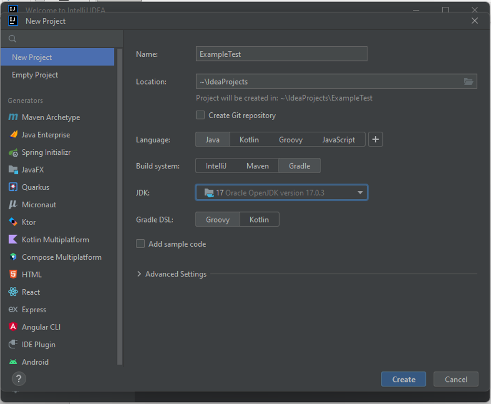Image resolution: width=491 pixels, height=404 pixels.
Task: Click the IntelliJ logo in New Project title
Action: 13,21
